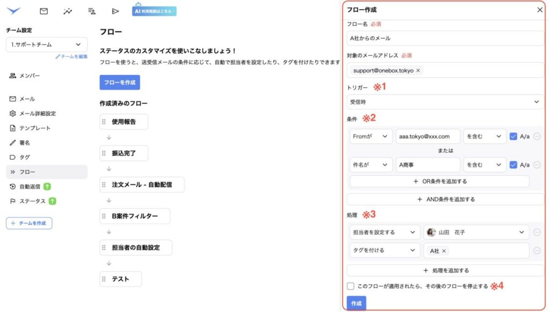Viewport: 549px width, 312px height.
Task: Open assignee dropdown showing 山田 花子
Action: click(476, 232)
